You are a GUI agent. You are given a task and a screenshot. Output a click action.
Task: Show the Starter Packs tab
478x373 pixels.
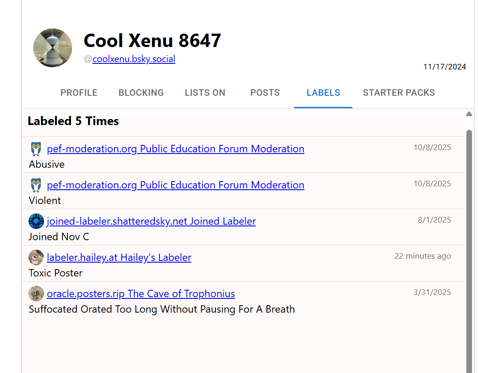tap(399, 93)
